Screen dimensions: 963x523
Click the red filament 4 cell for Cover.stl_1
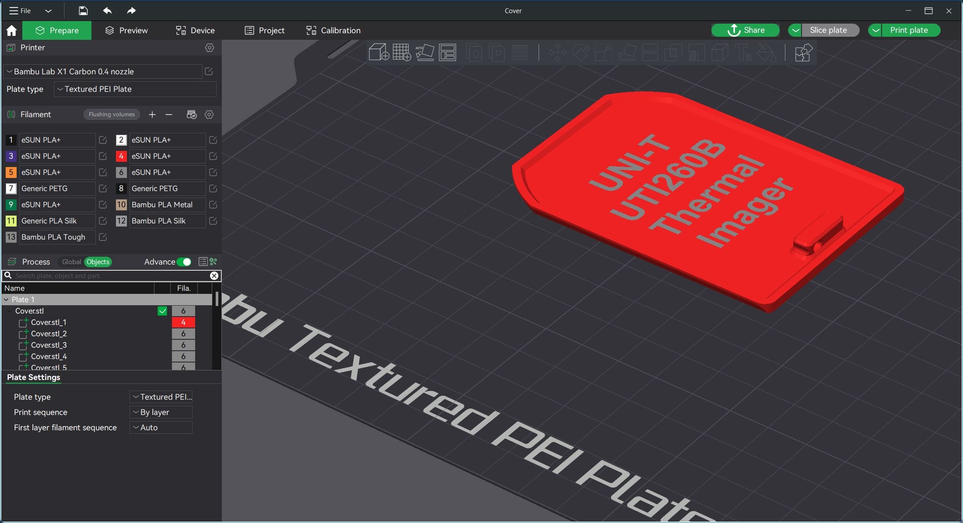(183, 322)
